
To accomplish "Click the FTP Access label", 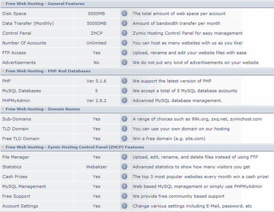I will pos(14,53).
